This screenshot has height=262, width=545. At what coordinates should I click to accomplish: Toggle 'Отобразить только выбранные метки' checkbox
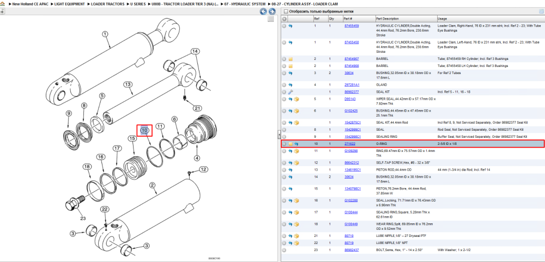coord(285,11)
